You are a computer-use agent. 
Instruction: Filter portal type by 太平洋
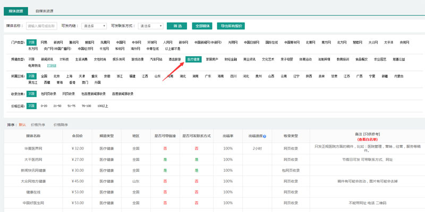click(389, 42)
